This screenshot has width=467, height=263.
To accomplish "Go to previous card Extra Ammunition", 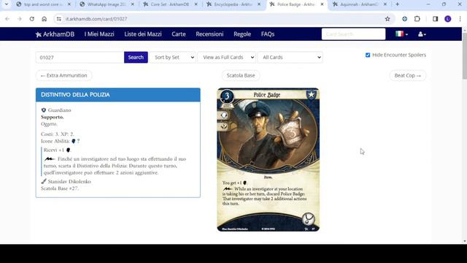I will 63,75.
